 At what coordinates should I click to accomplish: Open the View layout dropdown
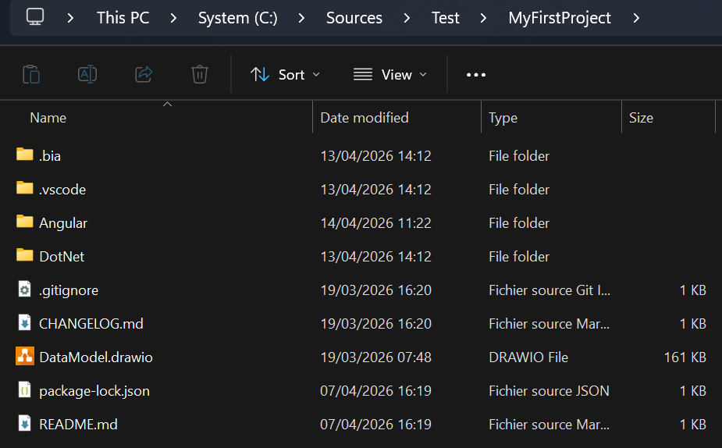[390, 75]
